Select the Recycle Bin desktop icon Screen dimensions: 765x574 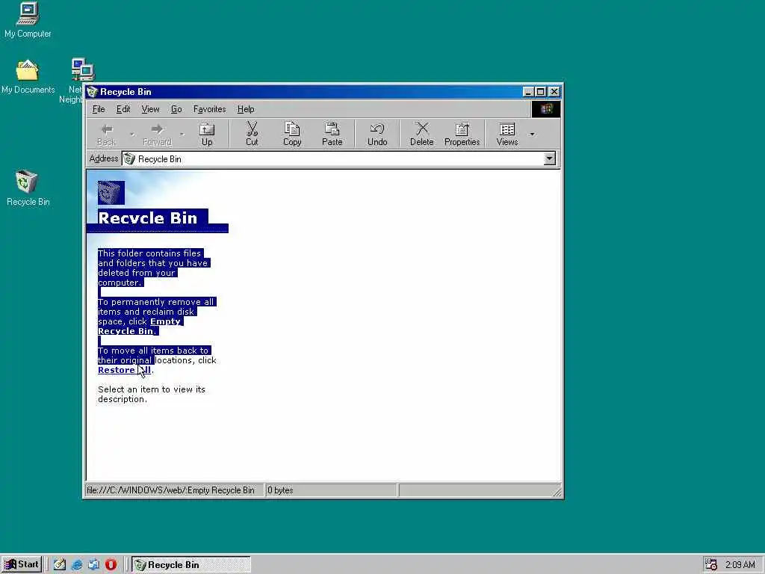[28, 188]
